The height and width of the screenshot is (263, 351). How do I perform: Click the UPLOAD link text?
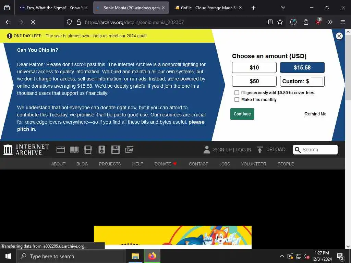(276, 149)
